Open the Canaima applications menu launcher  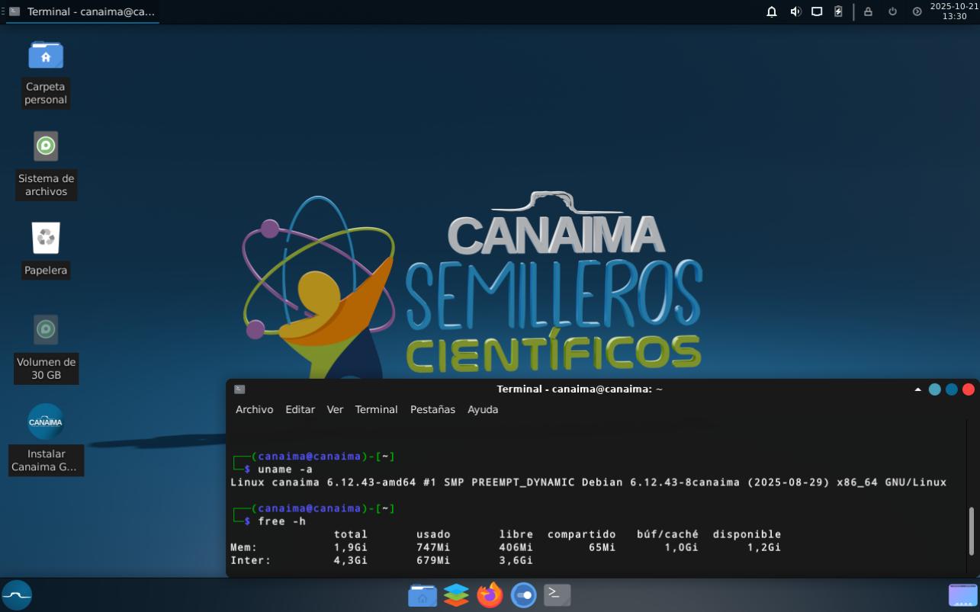(17, 595)
